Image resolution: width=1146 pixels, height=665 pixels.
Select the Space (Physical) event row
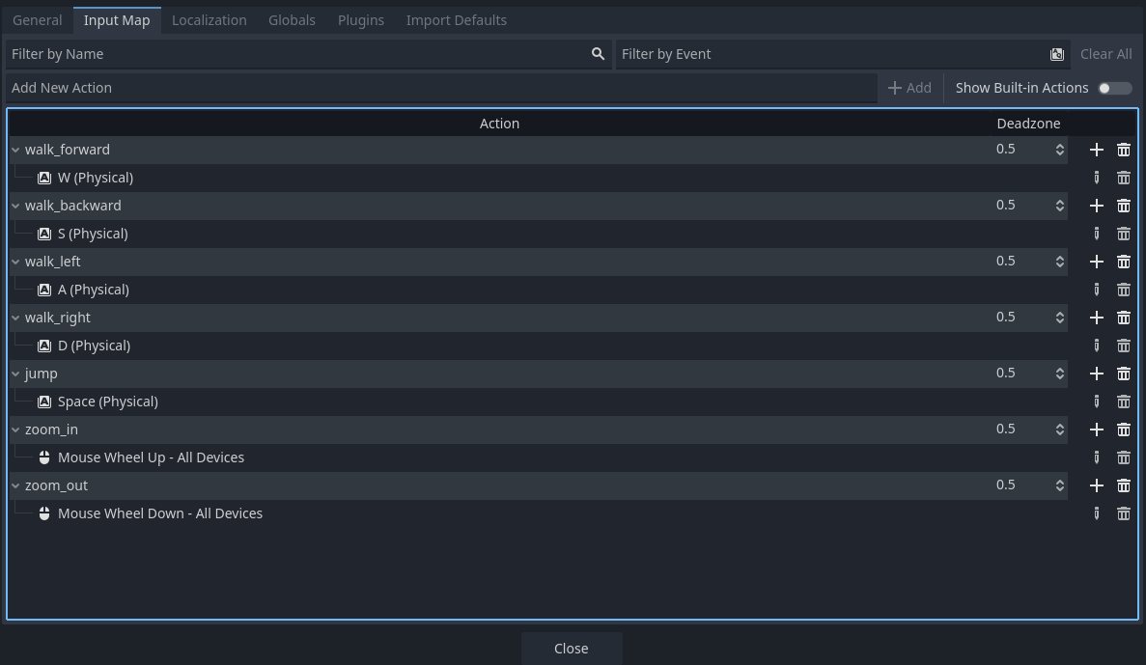[x=538, y=402]
